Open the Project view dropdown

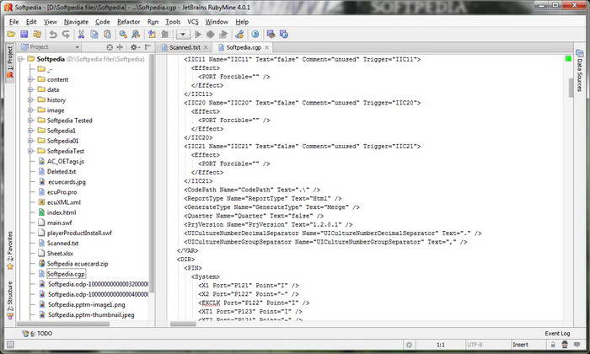[50, 47]
